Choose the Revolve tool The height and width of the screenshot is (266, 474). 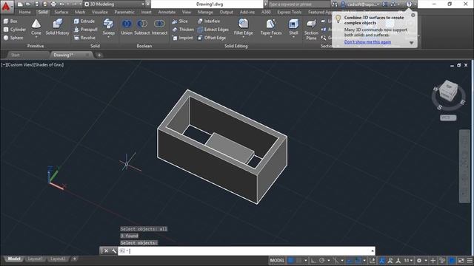tap(84, 38)
